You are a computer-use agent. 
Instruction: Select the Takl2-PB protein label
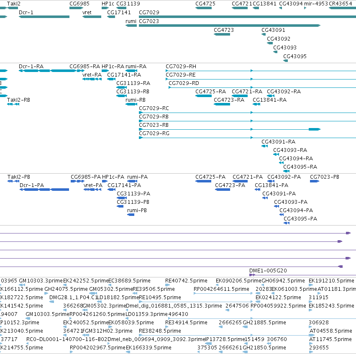(19, 177)
